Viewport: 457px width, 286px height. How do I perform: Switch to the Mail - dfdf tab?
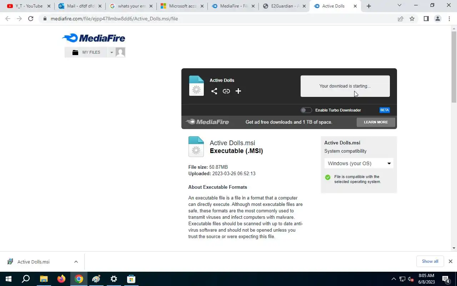(80, 6)
